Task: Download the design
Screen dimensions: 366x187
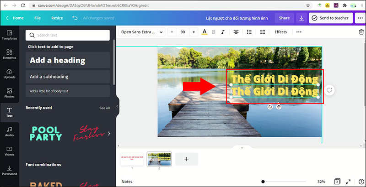Action: [x=301, y=18]
